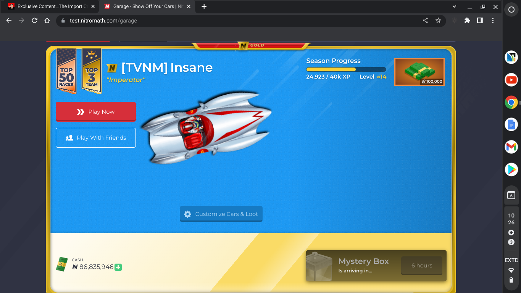Click the cash stack icon beside balance
Screen dimensions: 521x293
click(x=62, y=264)
